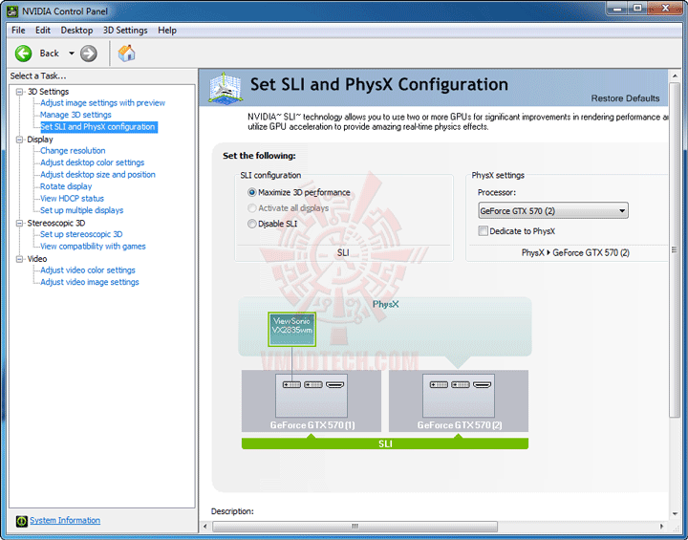Open the 3D Settings menu
Image resolution: width=688 pixels, height=540 pixels.
click(125, 31)
